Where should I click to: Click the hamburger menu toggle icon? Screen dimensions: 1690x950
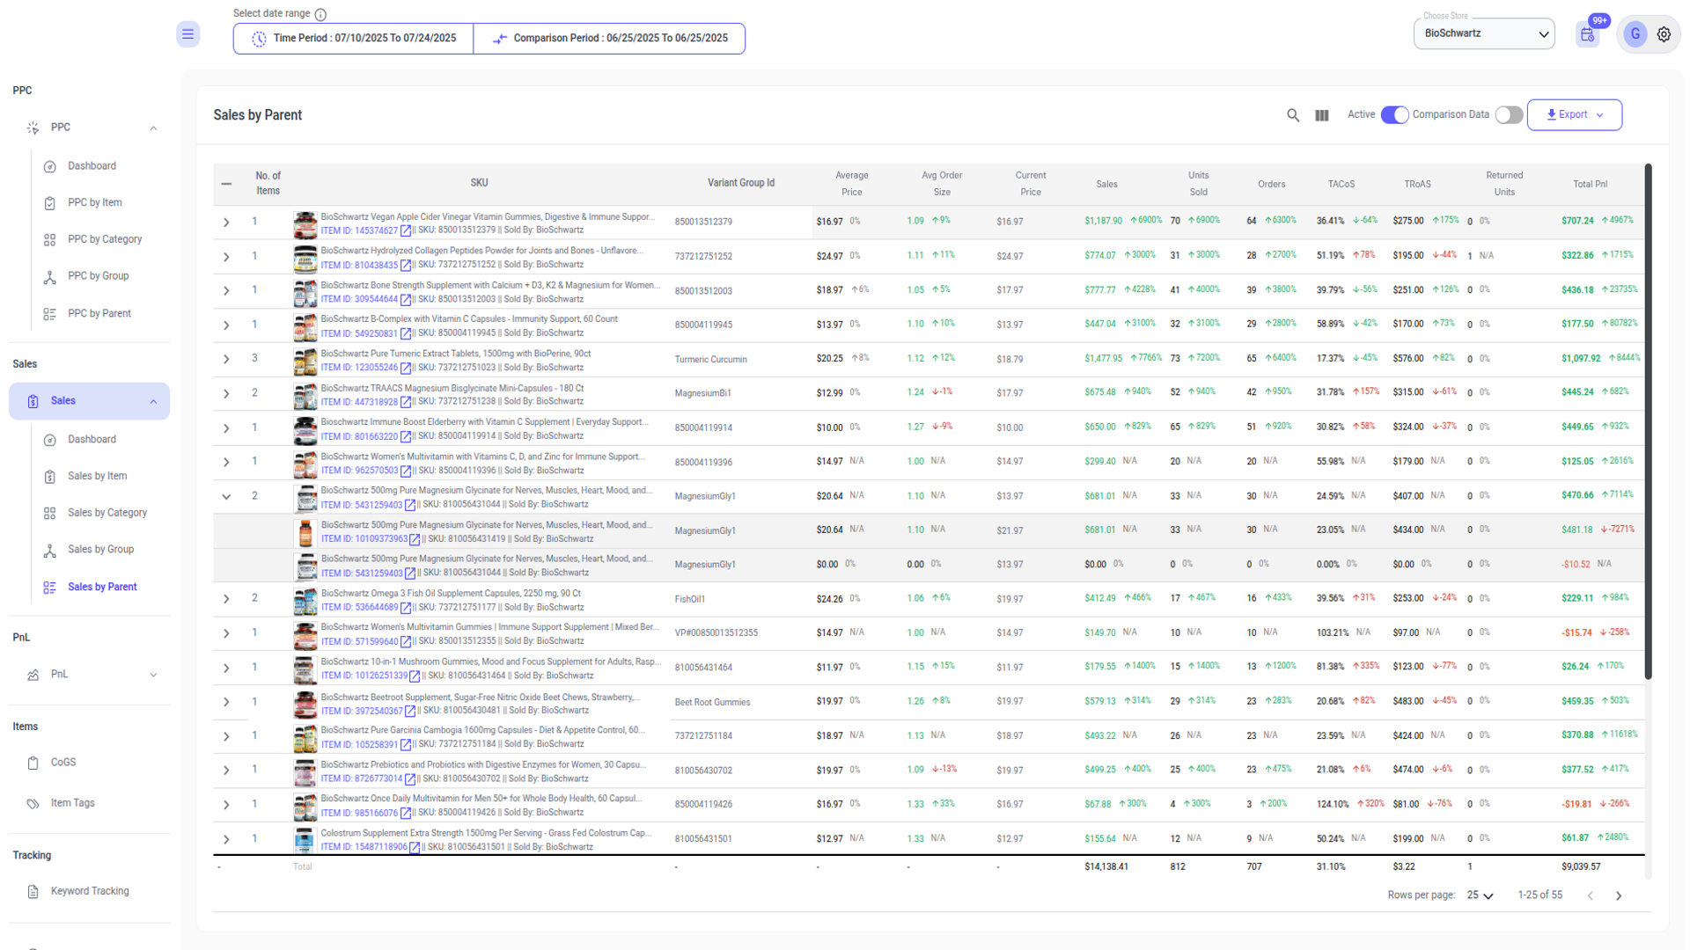coord(187,34)
